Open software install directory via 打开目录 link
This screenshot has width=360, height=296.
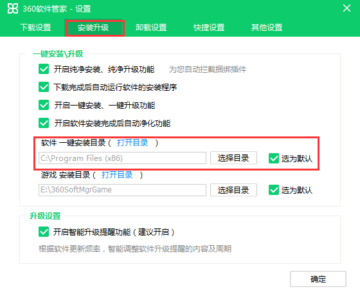(x=132, y=143)
